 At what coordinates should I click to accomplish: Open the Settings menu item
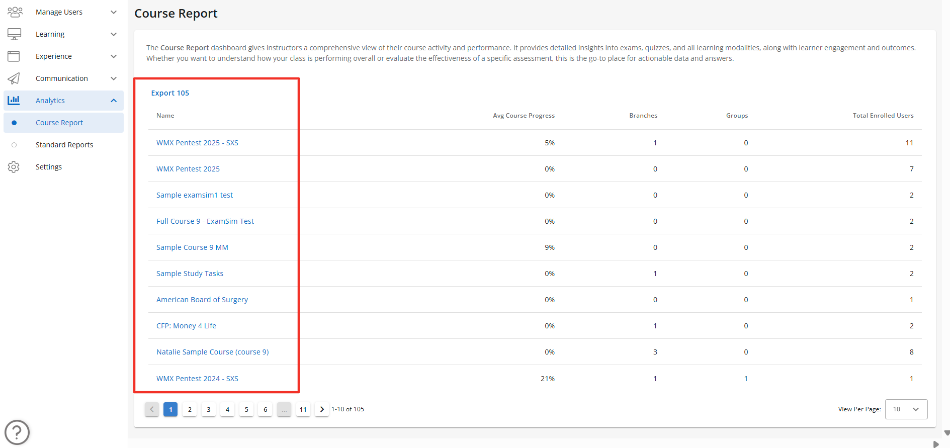coord(49,167)
